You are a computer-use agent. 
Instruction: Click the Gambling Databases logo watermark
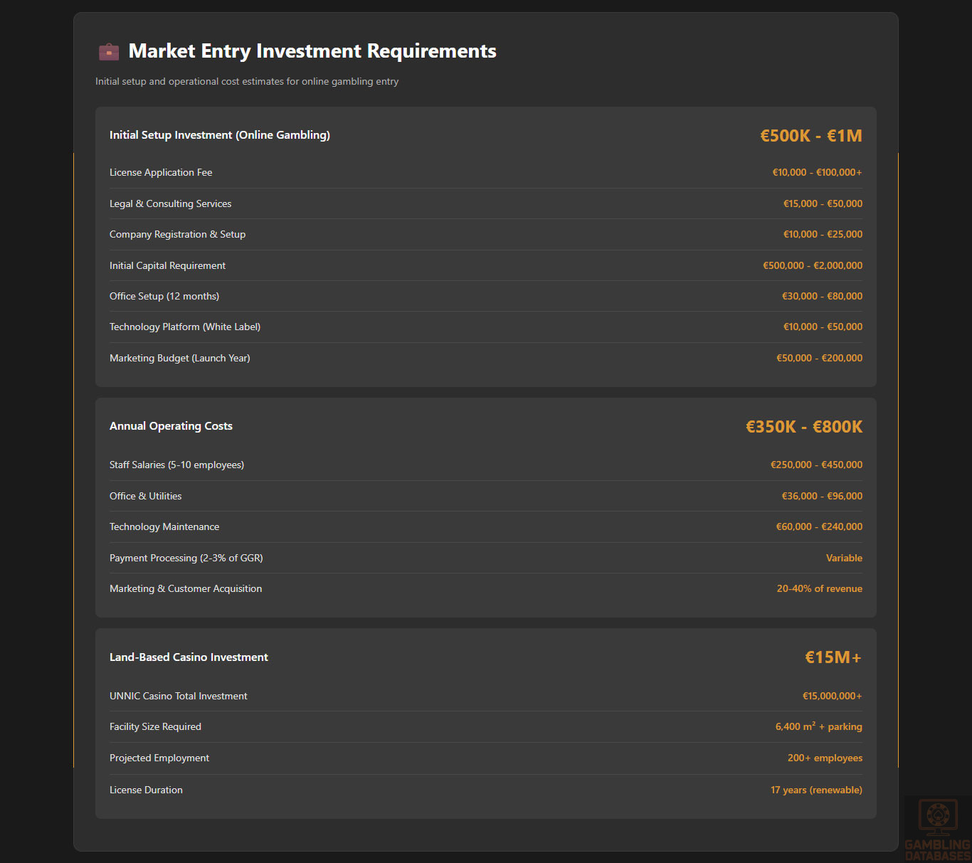point(937,829)
